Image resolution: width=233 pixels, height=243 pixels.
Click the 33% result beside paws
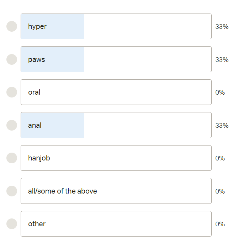tap(222, 60)
